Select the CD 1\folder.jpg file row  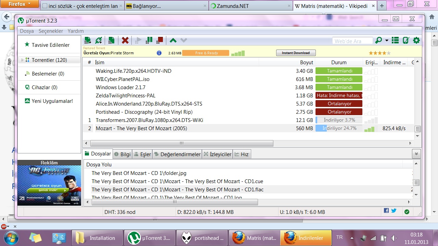pos(248,173)
